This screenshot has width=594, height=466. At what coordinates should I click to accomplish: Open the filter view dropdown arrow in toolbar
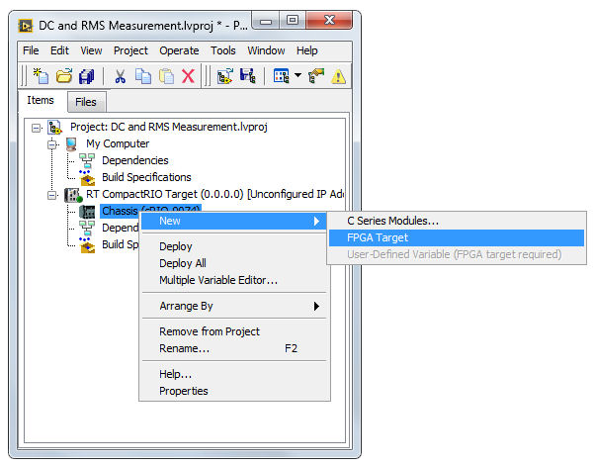[297, 76]
